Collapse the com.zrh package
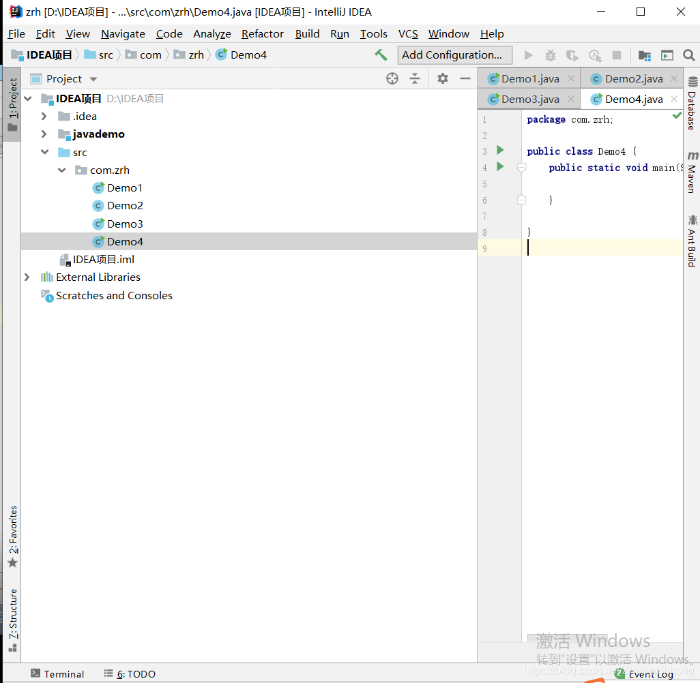This screenshot has height=683, width=700. [61, 170]
